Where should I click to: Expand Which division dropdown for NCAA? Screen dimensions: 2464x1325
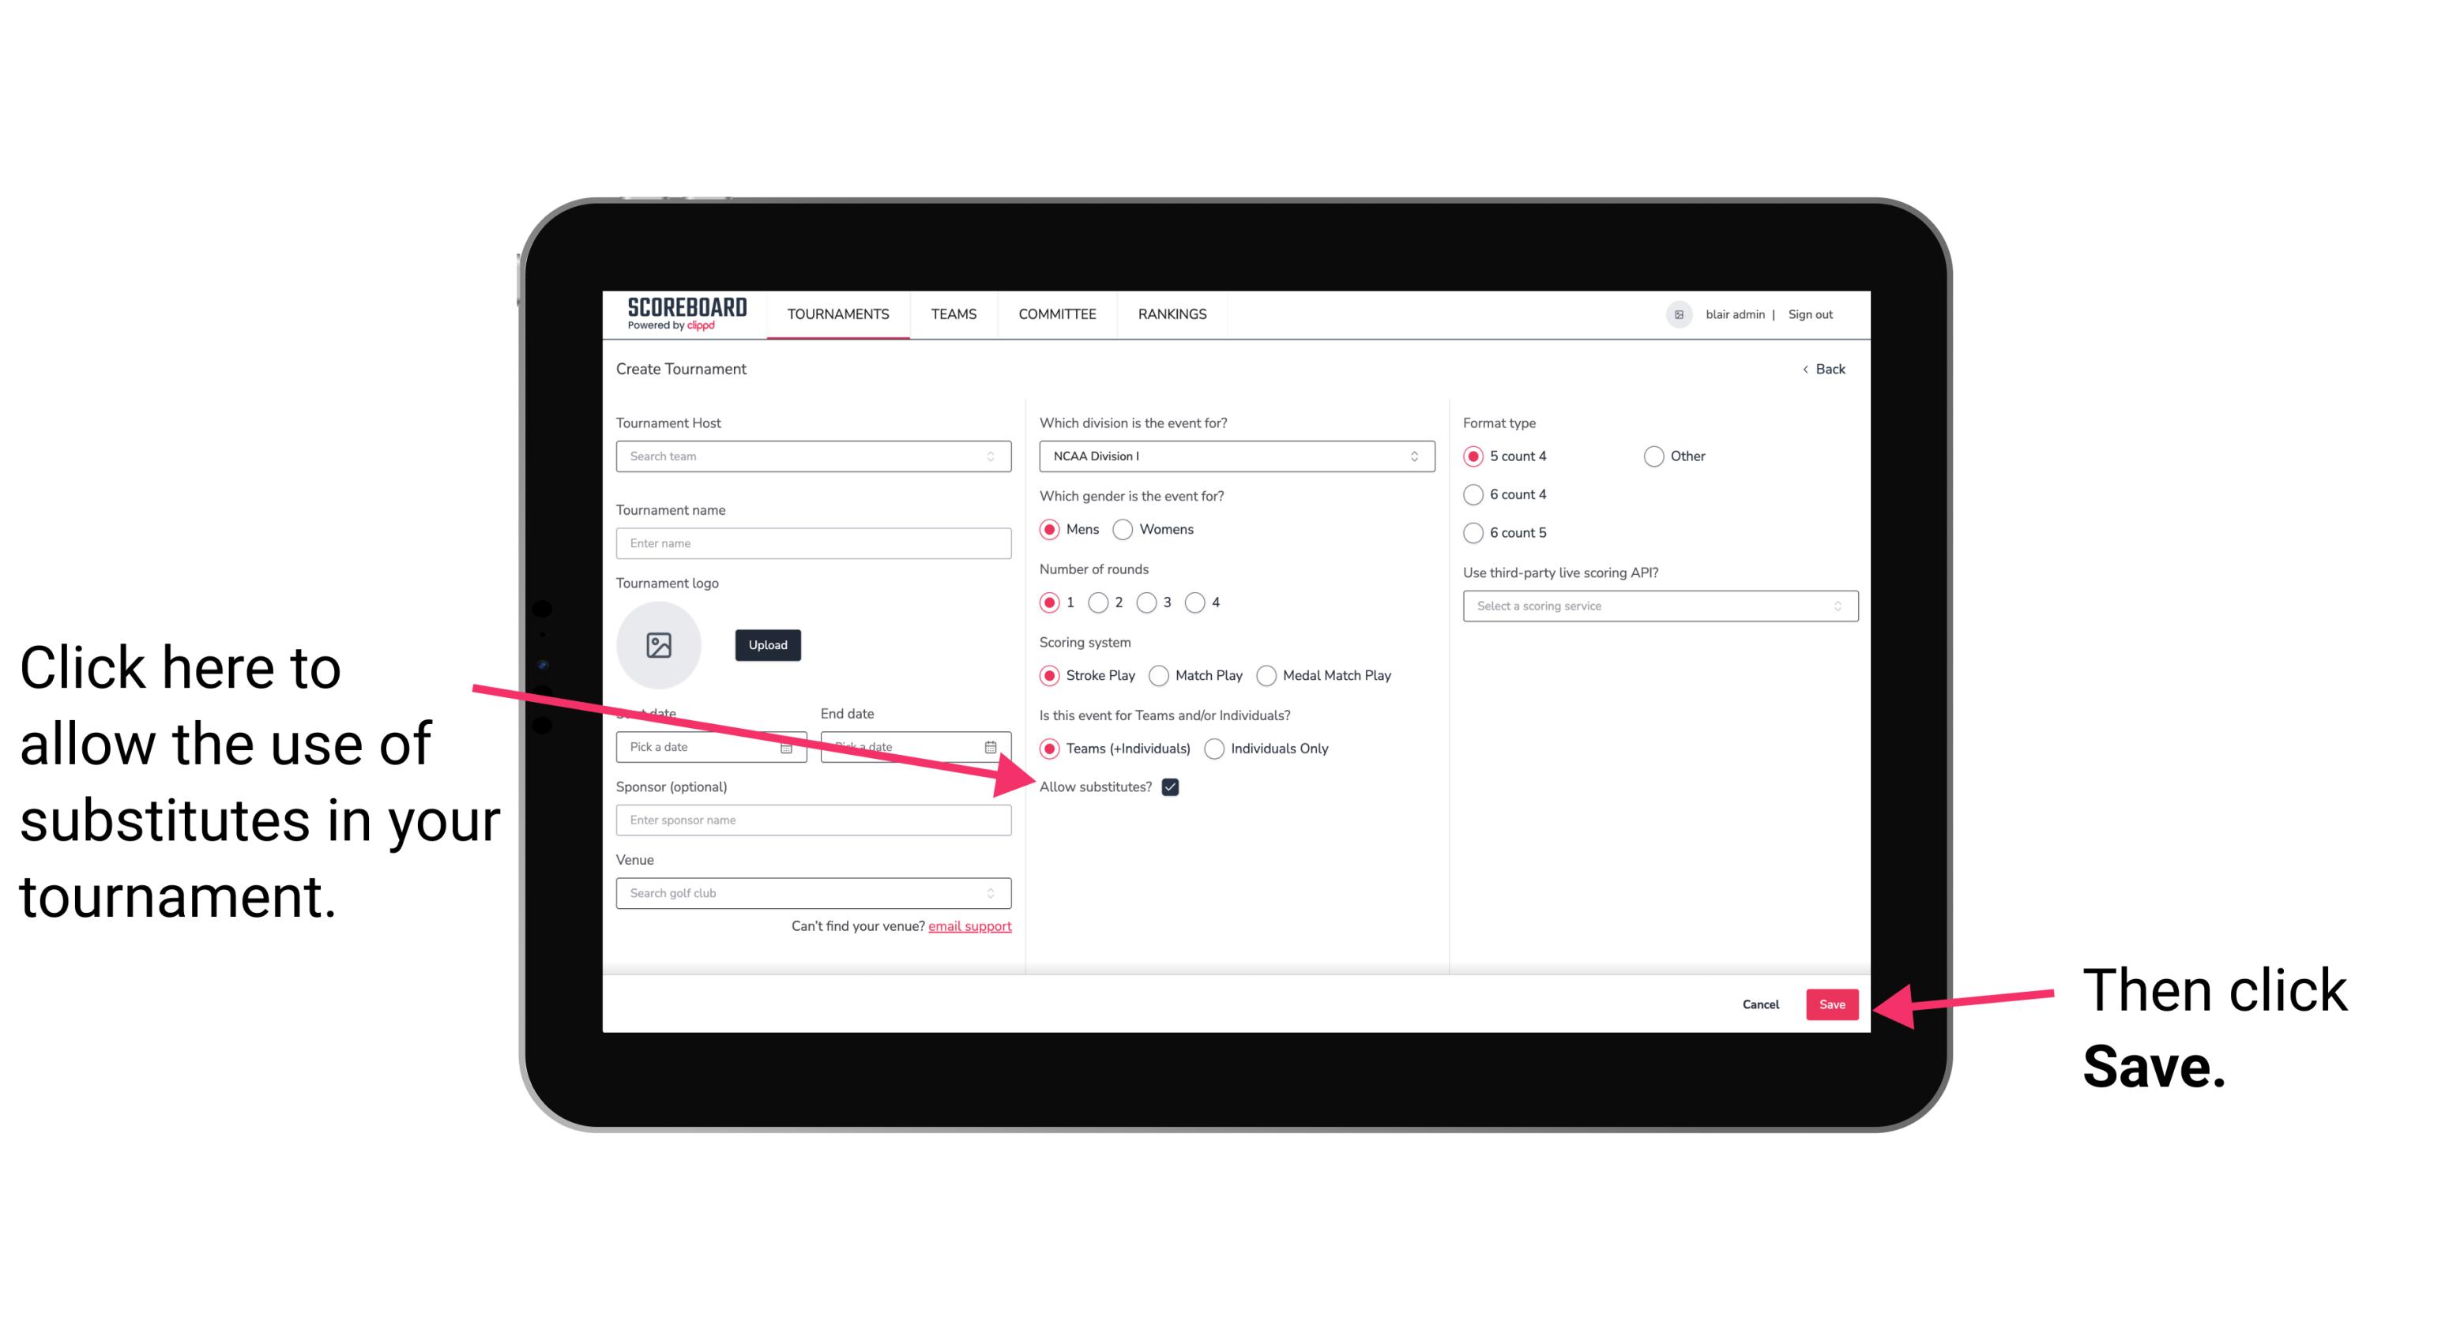coord(1234,456)
